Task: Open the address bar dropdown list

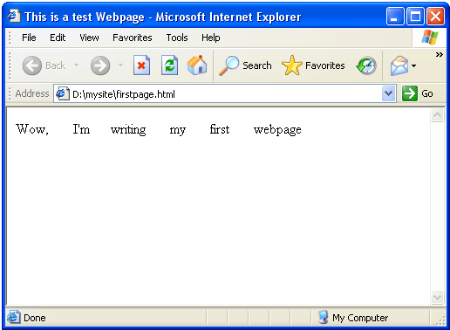Action: coord(389,93)
